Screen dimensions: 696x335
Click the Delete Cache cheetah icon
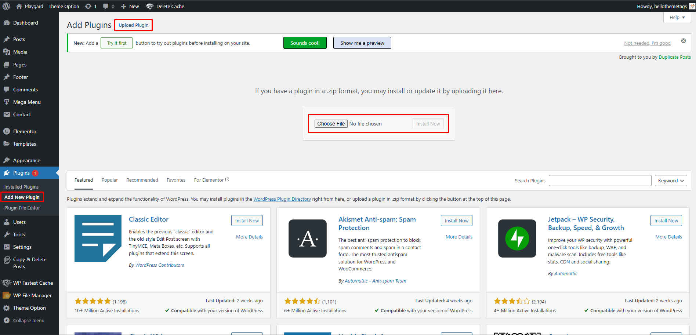pos(149,6)
